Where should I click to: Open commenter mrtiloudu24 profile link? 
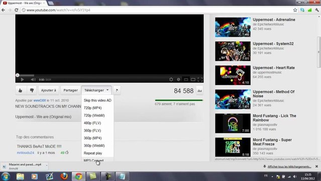click(x=26, y=153)
